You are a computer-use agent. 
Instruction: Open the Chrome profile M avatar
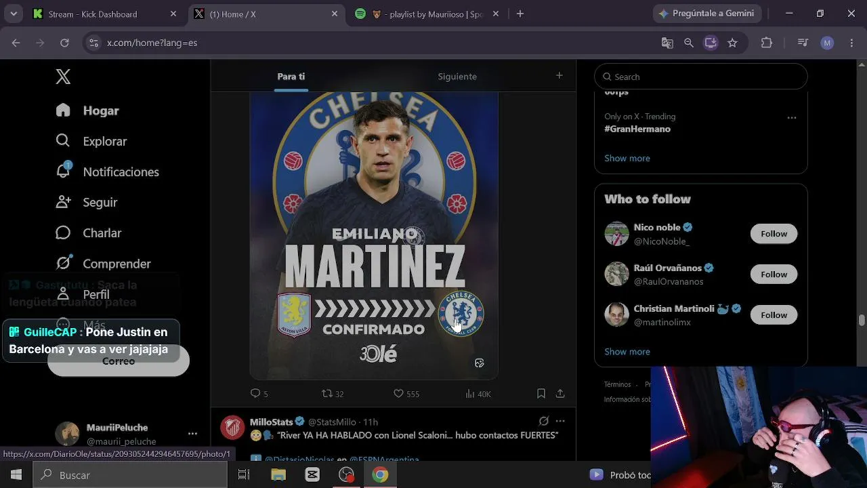pyautogui.click(x=827, y=43)
